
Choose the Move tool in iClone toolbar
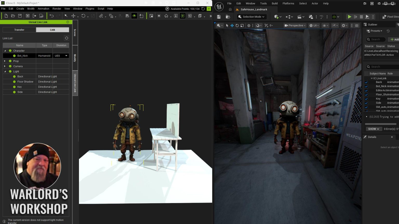tap(73, 16)
